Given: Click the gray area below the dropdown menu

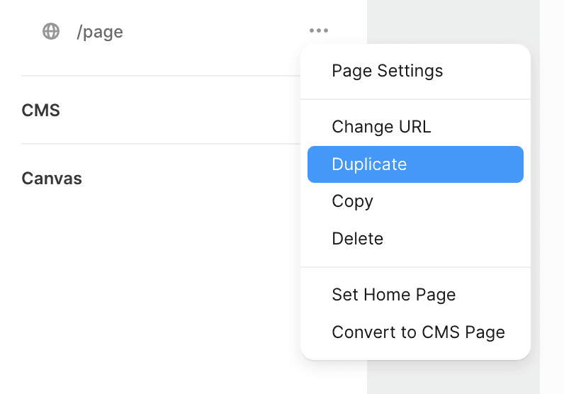Looking at the screenshot, I should click(x=453, y=378).
